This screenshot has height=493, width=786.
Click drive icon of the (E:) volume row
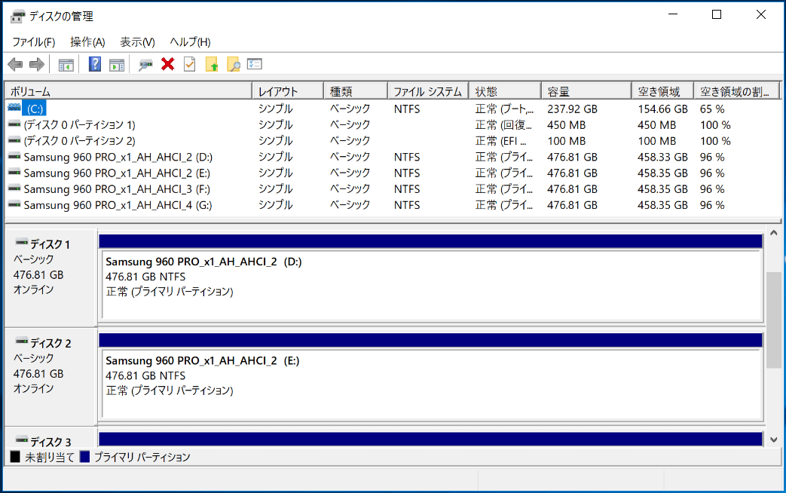click(14, 173)
